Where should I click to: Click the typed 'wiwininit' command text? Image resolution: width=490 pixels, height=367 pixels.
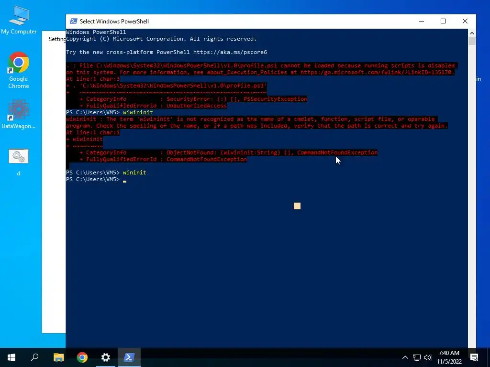point(138,112)
